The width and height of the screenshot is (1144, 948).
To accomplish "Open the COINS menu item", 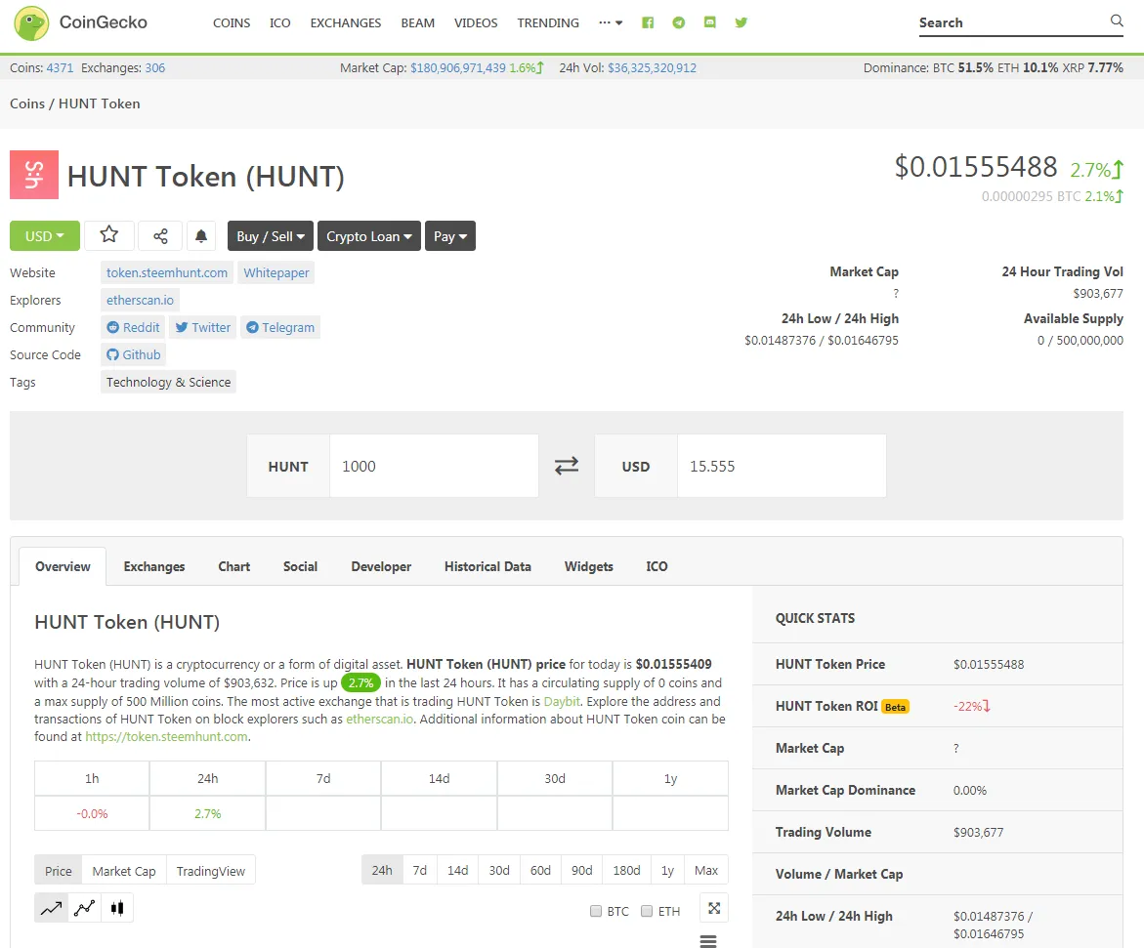I will [x=232, y=22].
